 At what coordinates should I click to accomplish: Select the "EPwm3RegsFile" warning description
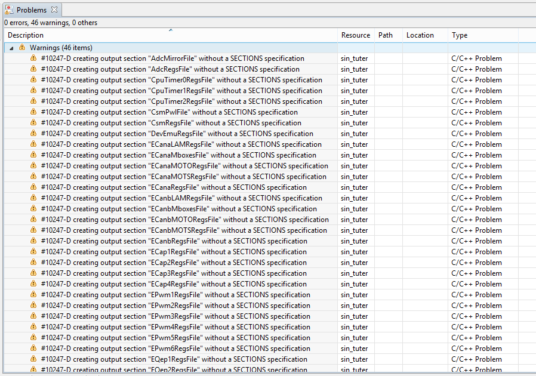click(175, 316)
